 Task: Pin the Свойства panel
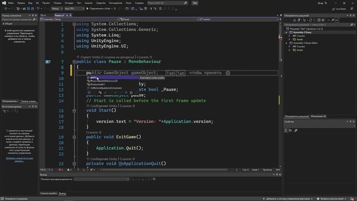(x=351, y=122)
